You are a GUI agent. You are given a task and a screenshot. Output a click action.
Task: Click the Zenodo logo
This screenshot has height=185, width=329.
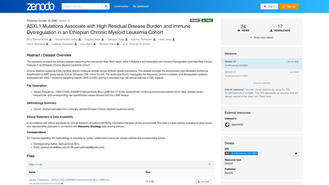coord(41,6)
